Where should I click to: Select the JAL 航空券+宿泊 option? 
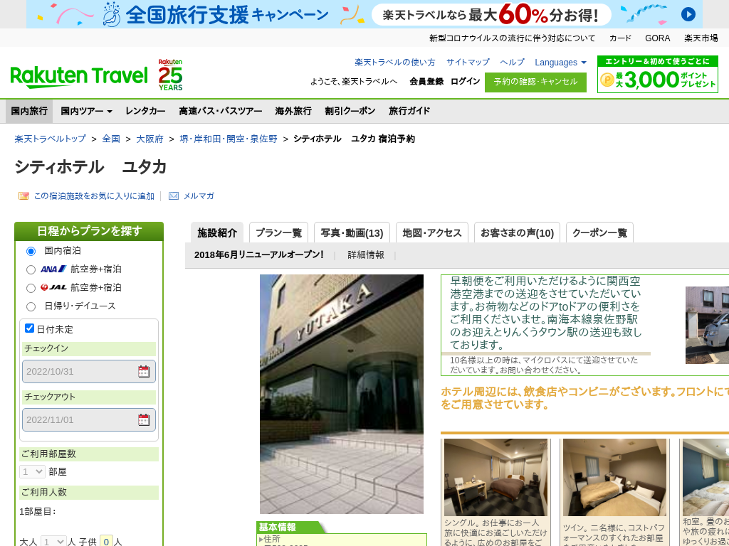31,289
